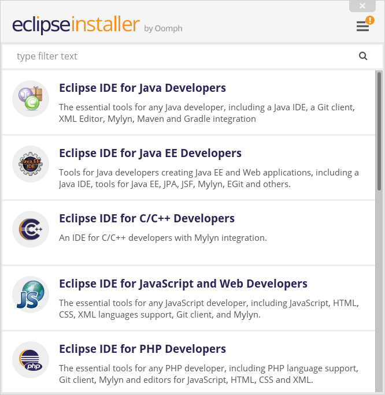Click the product list vertical scrollbar thumb
The width and height of the screenshot is (385, 395).
[x=379, y=131]
